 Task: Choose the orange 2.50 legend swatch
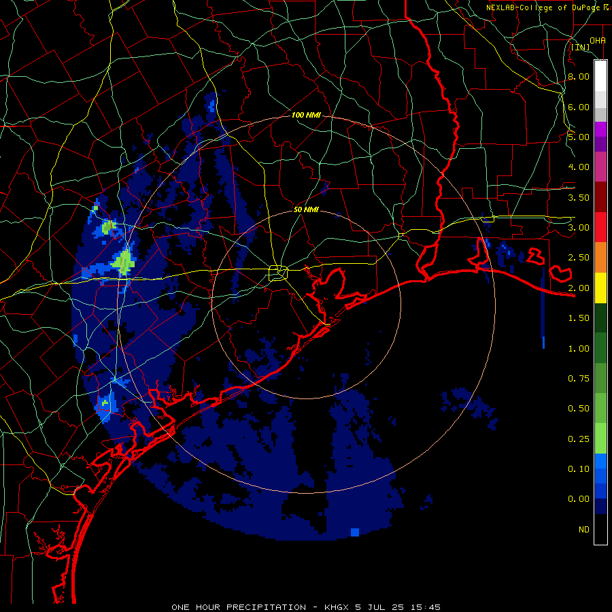(600, 258)
